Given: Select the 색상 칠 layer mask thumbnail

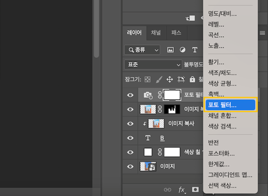Looking at the screenshot, I should [172, 152].
